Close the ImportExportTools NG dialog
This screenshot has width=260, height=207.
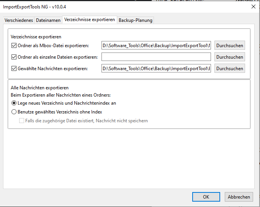(253, 6)
